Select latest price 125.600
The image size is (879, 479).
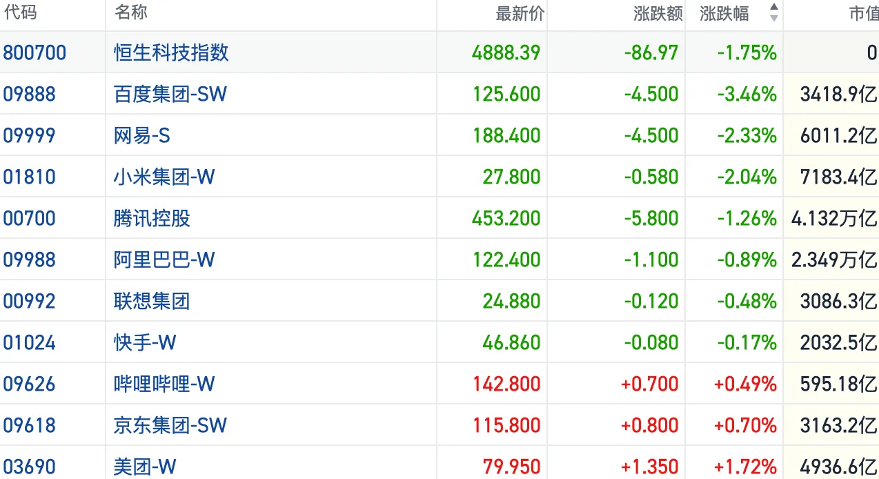[506, 94]
